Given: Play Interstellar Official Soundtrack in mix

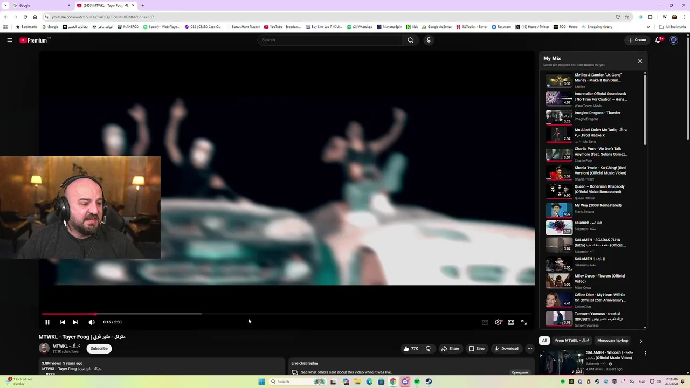Looking at the screenshot, I should 593,99.
